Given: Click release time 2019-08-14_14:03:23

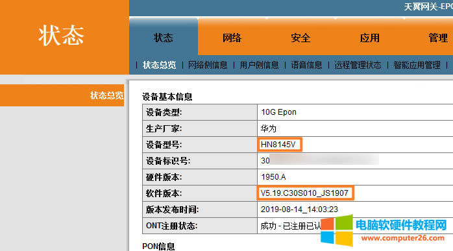Looking at the screenshot, I should click(299, 209).
